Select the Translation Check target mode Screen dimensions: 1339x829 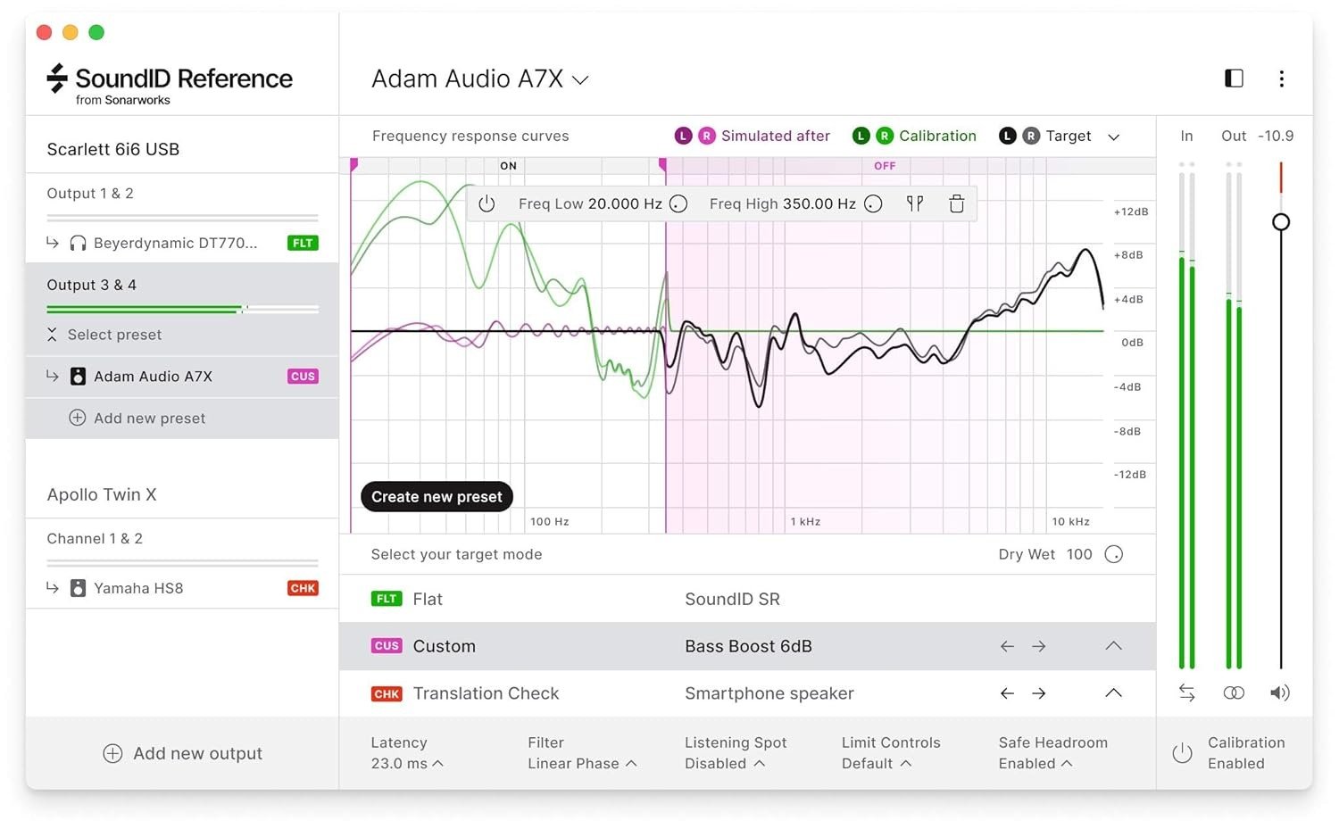pos(486,693)
